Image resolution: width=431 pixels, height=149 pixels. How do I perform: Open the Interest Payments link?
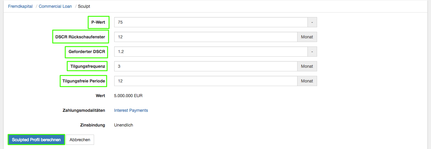point(131,110)
